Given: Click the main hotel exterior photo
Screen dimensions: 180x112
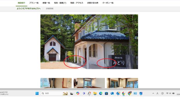Looking at the screenshot, I should coord(89,42).
